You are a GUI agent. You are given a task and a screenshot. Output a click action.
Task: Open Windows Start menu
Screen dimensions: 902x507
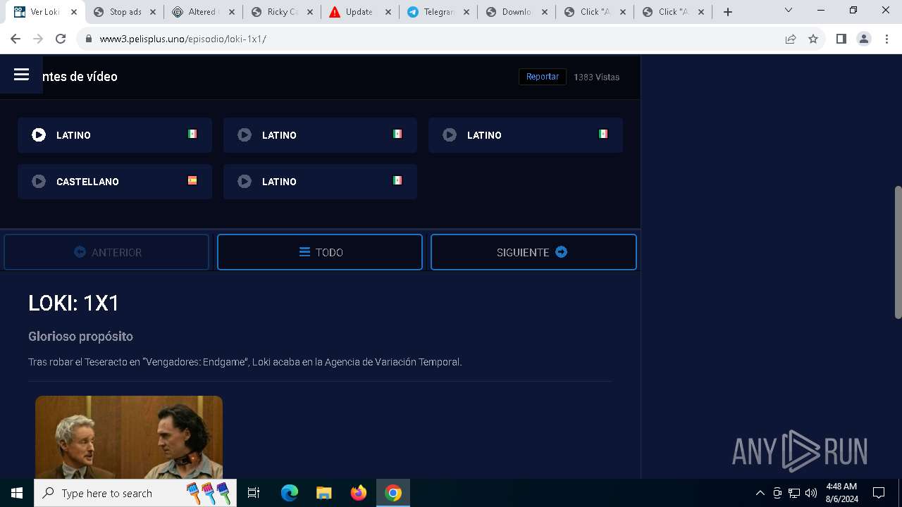coord(17,493)
